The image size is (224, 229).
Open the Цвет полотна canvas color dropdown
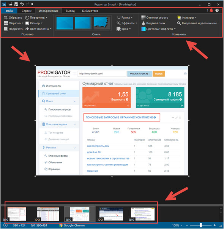coord(38,29)
